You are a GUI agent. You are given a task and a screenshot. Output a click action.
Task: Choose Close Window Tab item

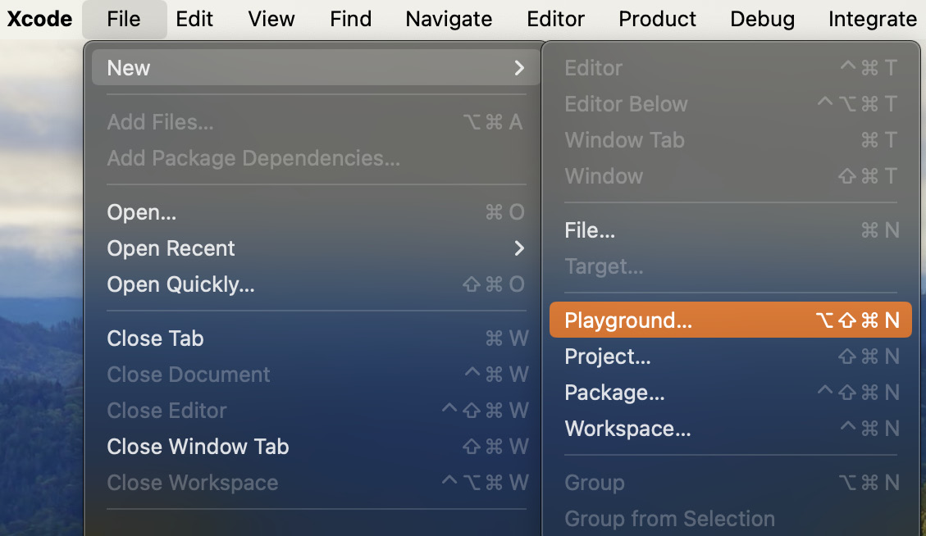198,447
